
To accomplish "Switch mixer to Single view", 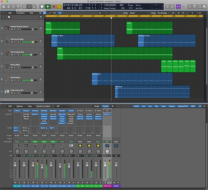I will (97, 106).
